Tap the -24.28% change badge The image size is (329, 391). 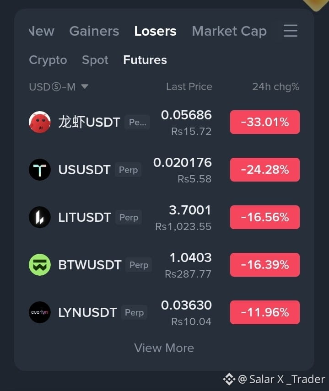click(265, 170)
